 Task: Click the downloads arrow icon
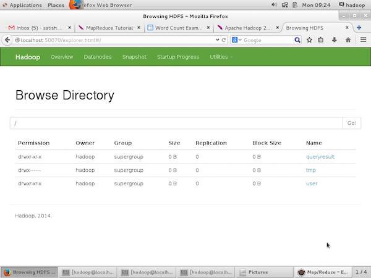[x=335, y=40]
